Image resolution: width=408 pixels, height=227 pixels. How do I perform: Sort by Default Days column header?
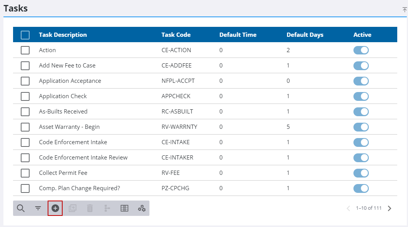305,35
